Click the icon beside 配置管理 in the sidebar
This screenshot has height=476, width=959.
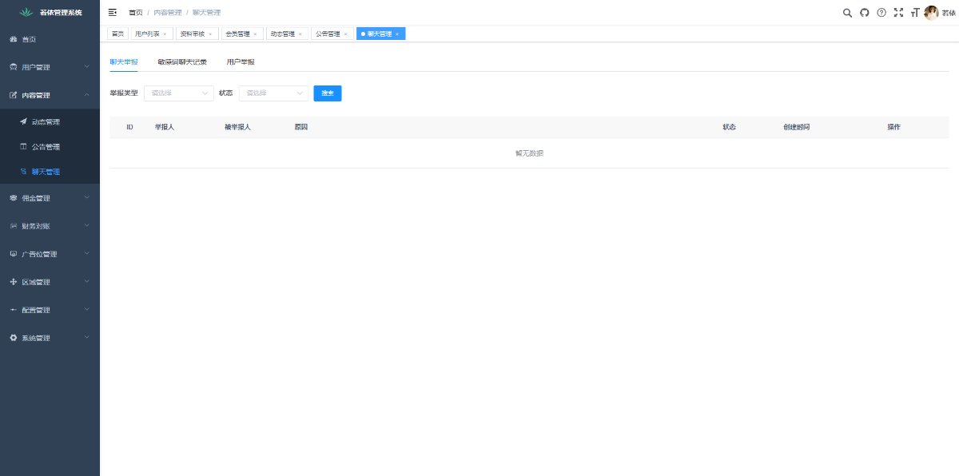(x=13, y=310)
